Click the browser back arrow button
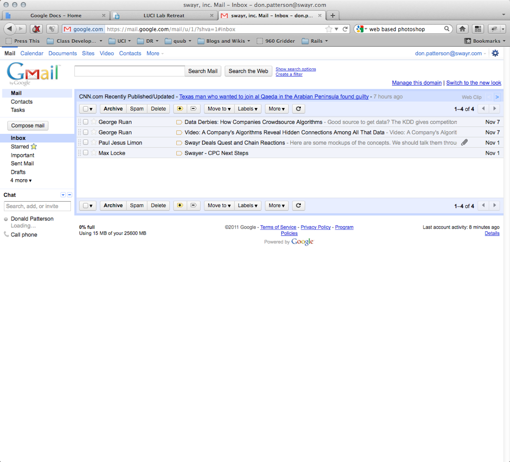510x462 pixels. click(x=9, y=29)
